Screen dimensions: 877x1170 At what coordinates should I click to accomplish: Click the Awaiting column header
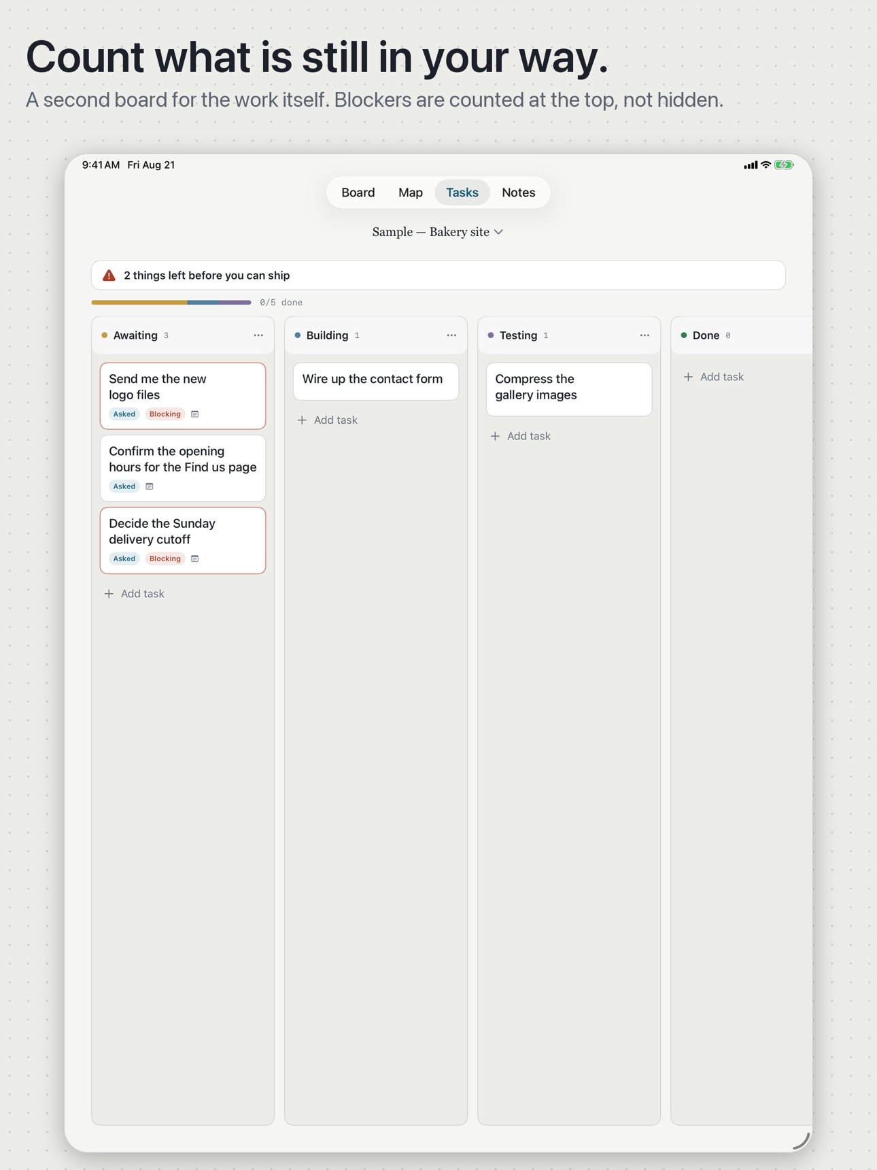click(183, 335)
